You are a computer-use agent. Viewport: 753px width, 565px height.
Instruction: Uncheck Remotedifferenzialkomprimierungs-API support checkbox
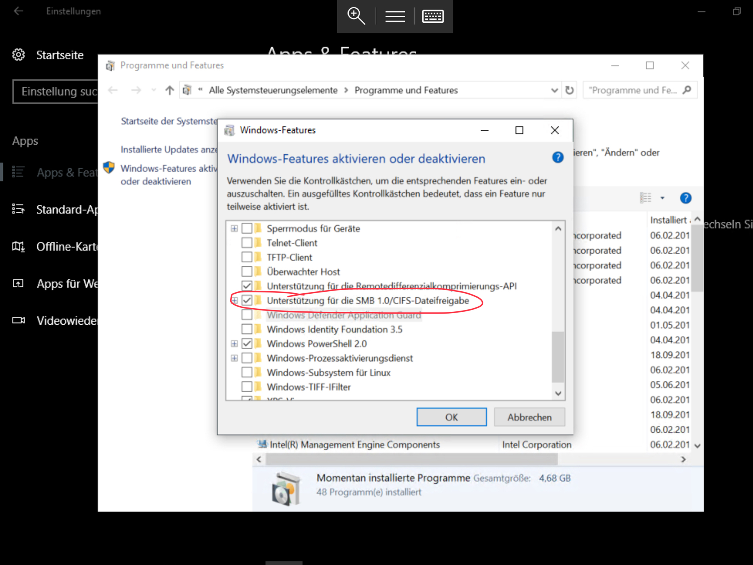(247, 286)
